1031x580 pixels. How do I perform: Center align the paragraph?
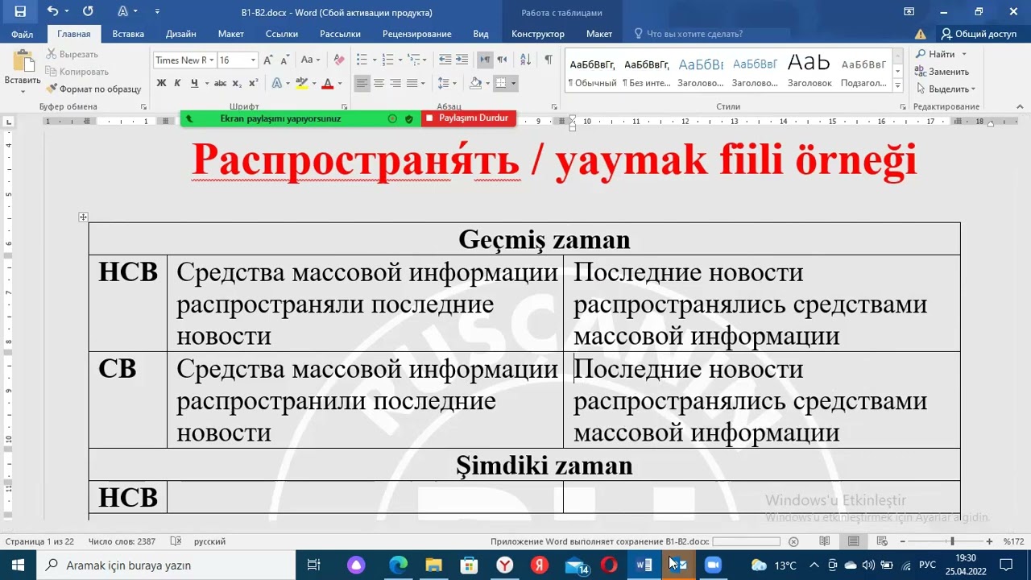[x=379, y=83]
